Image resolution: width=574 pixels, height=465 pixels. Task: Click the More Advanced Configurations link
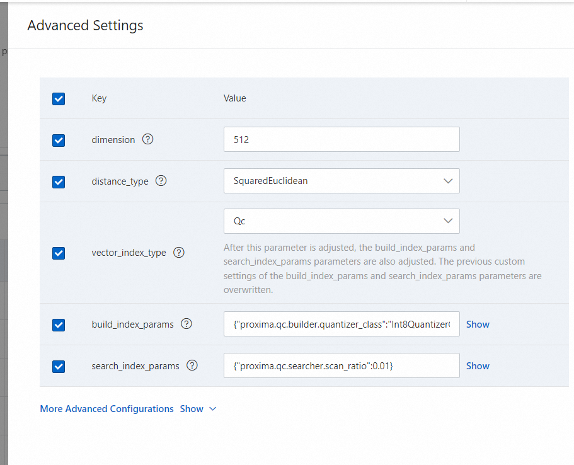(x=106, y=409)
